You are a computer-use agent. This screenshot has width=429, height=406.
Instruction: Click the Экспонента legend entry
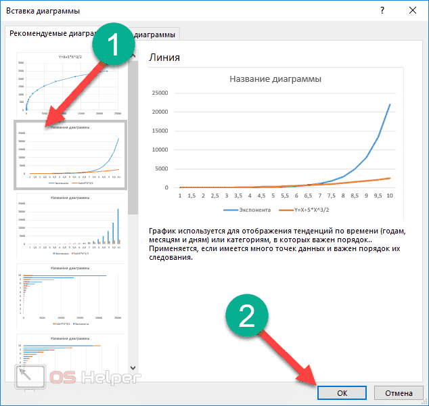pos(247,210)
